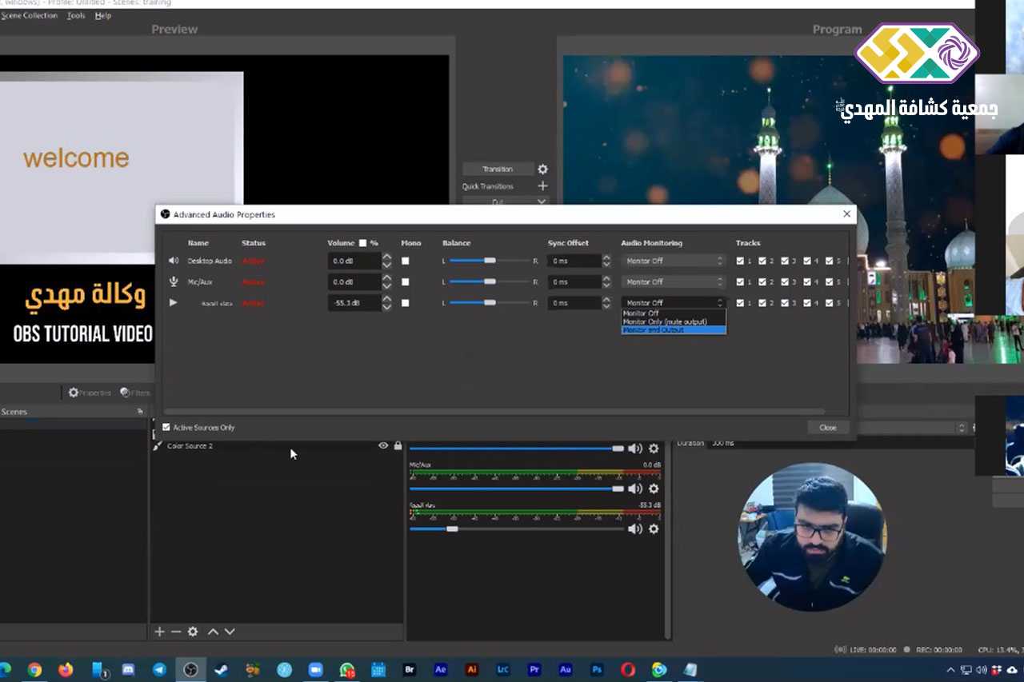Uncheck Active Sources Only checkbox
The height and width of the screenshot is (682, 1024).
point(166,428)
